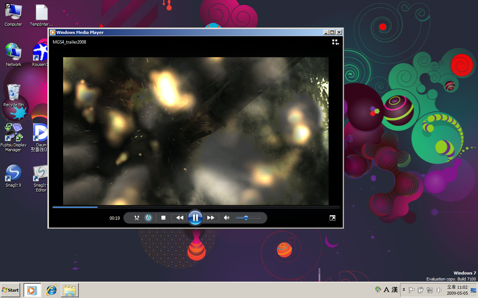Select Fujitsu Display Manager shortcut

tap(13, 137)
